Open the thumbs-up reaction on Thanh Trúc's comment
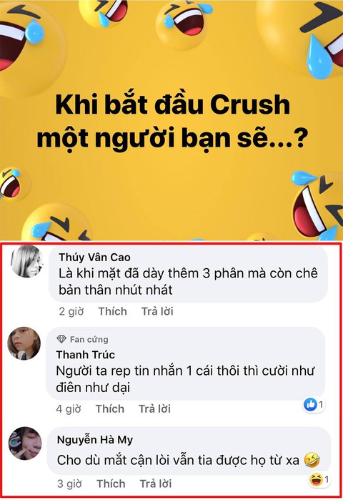The width and height of the screenshot is (343, 500). (x=314, y=405)
